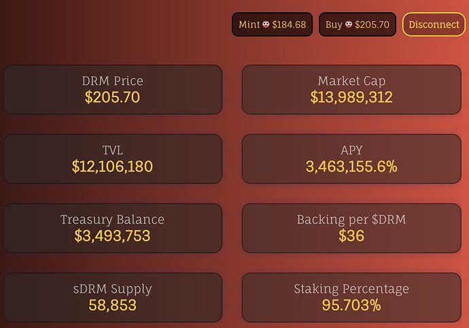
Task: Select the Staking Percentage card
Action: pyautogui.click(x=351, y=297)
